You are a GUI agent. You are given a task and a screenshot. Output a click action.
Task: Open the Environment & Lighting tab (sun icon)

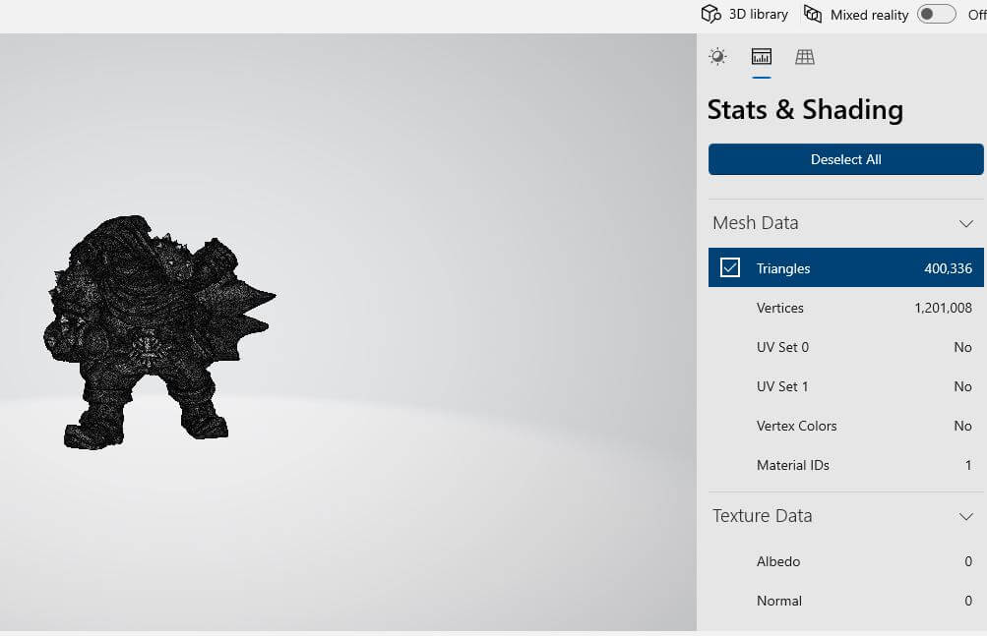pos(717,57)
